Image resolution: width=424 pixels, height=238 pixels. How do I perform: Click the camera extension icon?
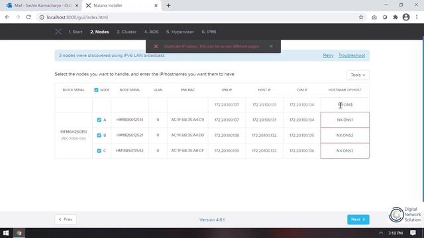point(374,17)
